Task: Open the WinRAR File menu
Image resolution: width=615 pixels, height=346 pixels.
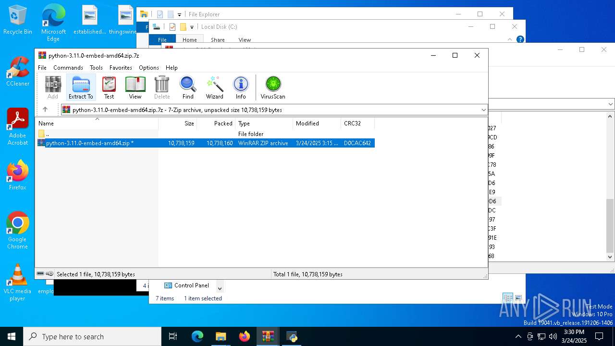Action: (42, 68)
